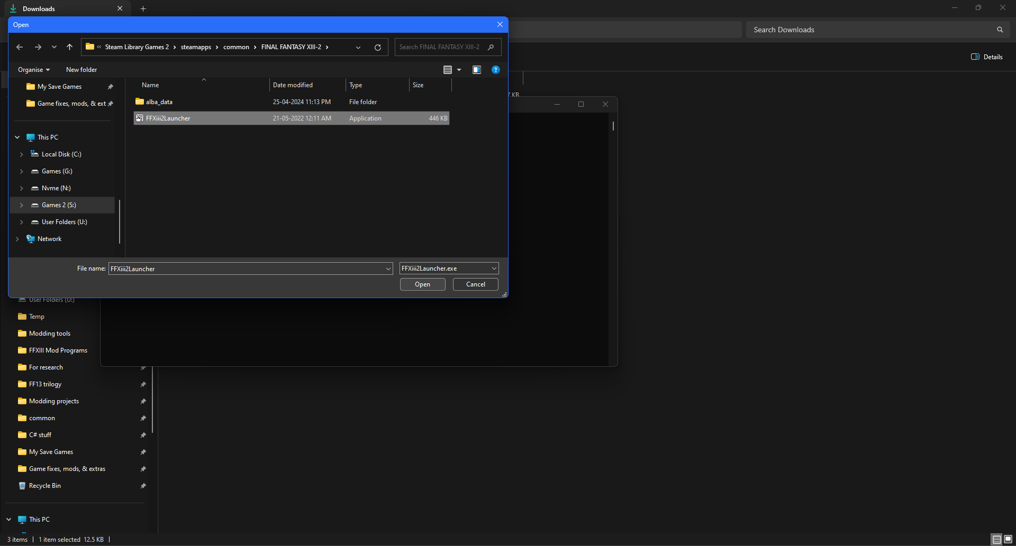Expand Local Disk (C:) node
Screen dimensions: 1016x546
coord(22,154)
